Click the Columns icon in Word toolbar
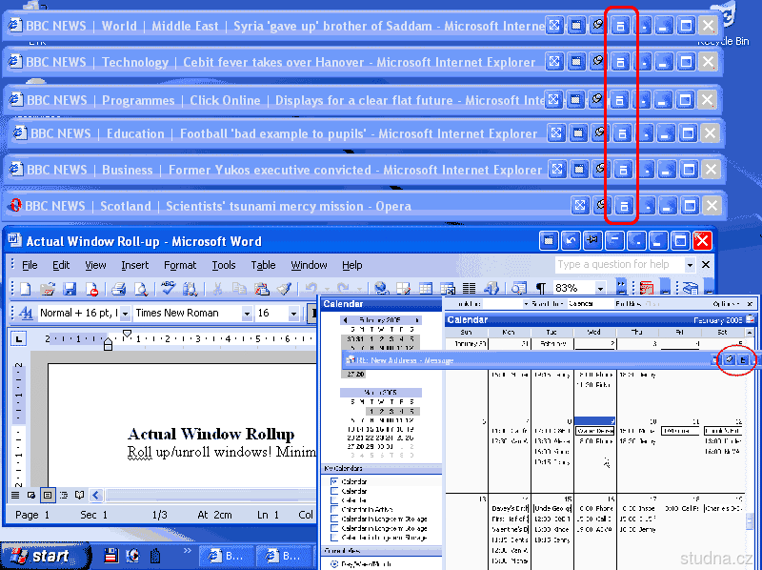The height and width of the screenshot is (570, 762). point(469,289)
